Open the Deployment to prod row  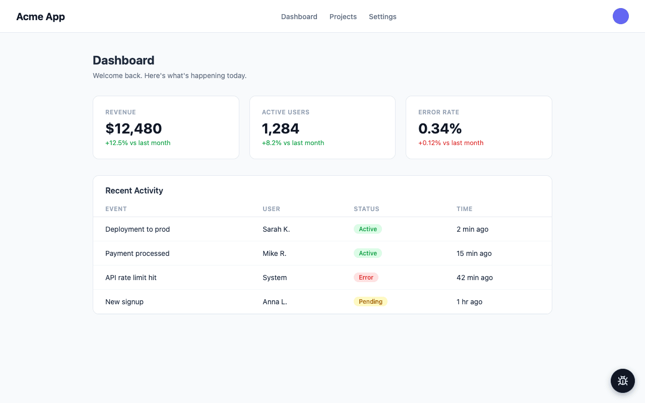point(138,229)
